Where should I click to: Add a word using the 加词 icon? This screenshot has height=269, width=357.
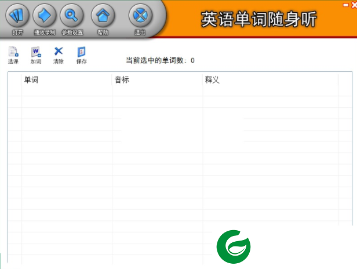coord(36,55)
